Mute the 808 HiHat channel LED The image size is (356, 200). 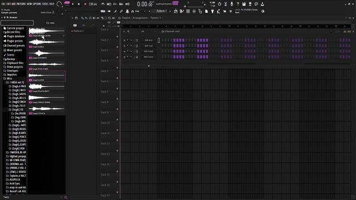click(124, 52)
